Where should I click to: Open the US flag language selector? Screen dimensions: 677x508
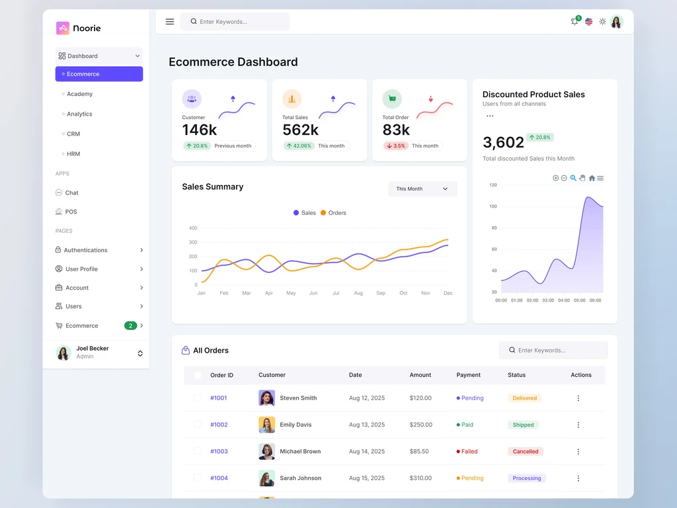[588, 22]
